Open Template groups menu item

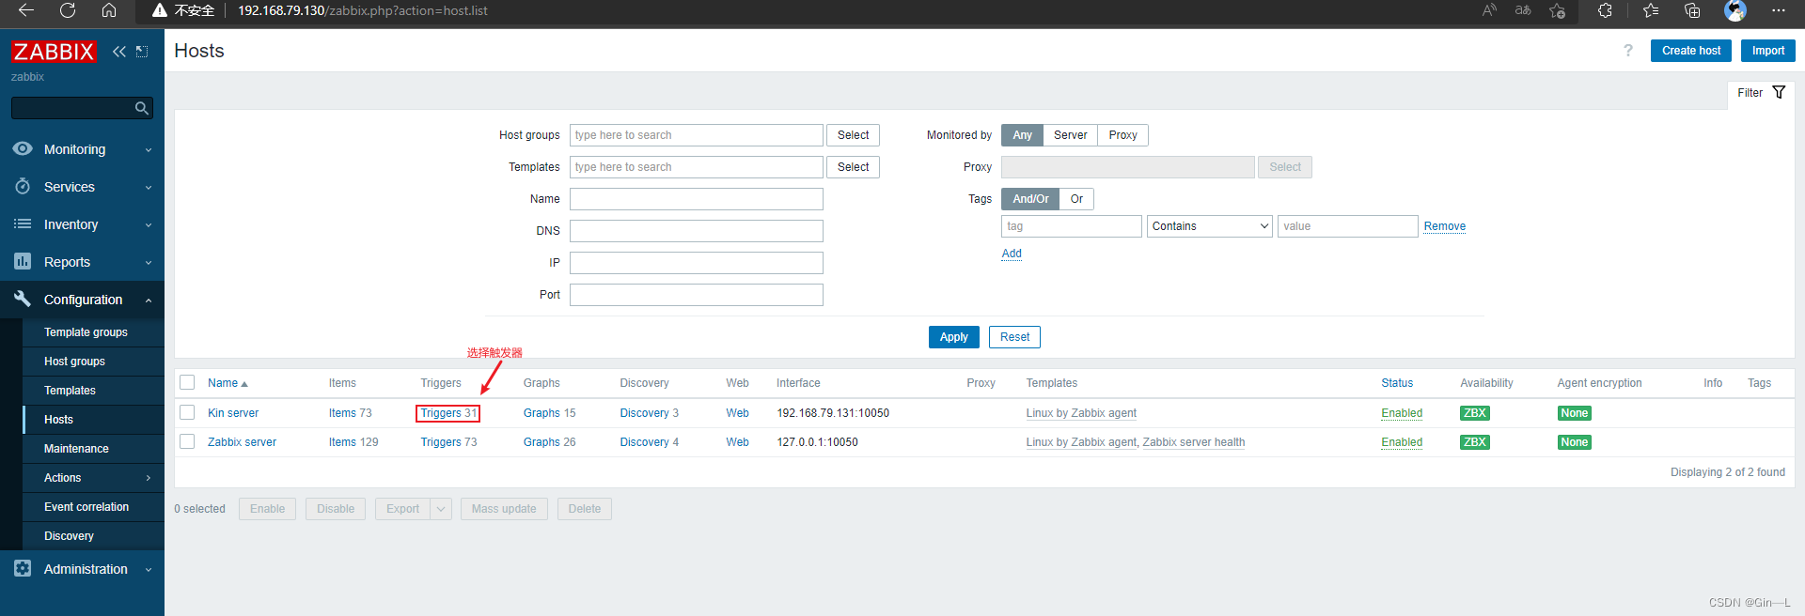click(93, 332)
